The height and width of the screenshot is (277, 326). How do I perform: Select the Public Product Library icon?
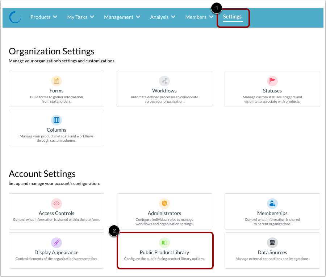[164, 243]
